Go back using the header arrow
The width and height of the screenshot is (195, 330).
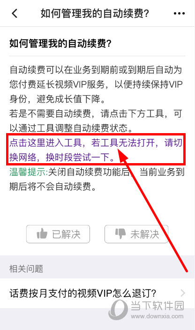point(15,14)
